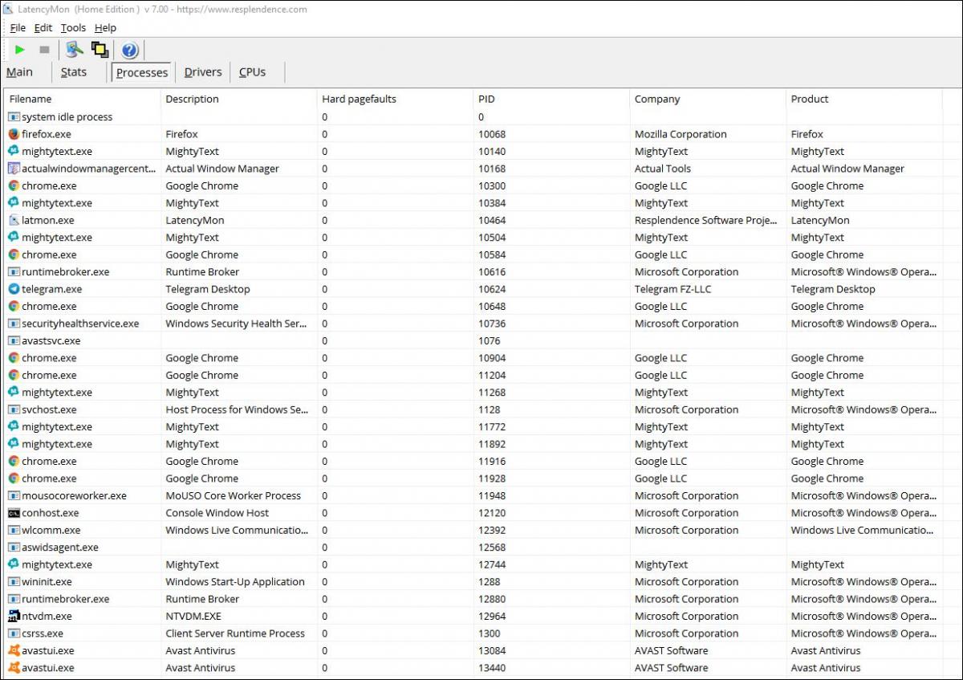Click the MightyText icon in the PID 10140 row
This screenshot has height=680, width=963.
tap(14, 151)
